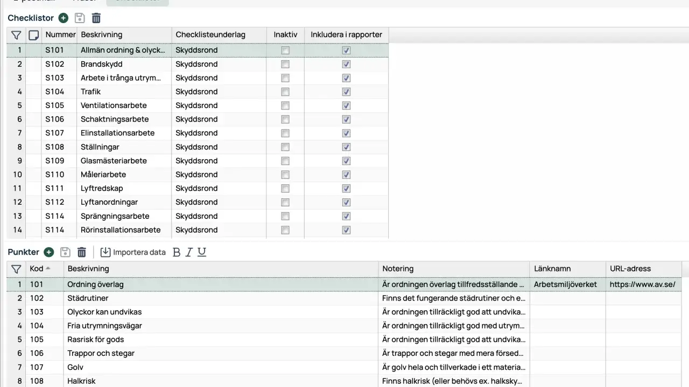Select Glasmästeriarbete checklist
This screenshot has width=689, height=387.
198,161
